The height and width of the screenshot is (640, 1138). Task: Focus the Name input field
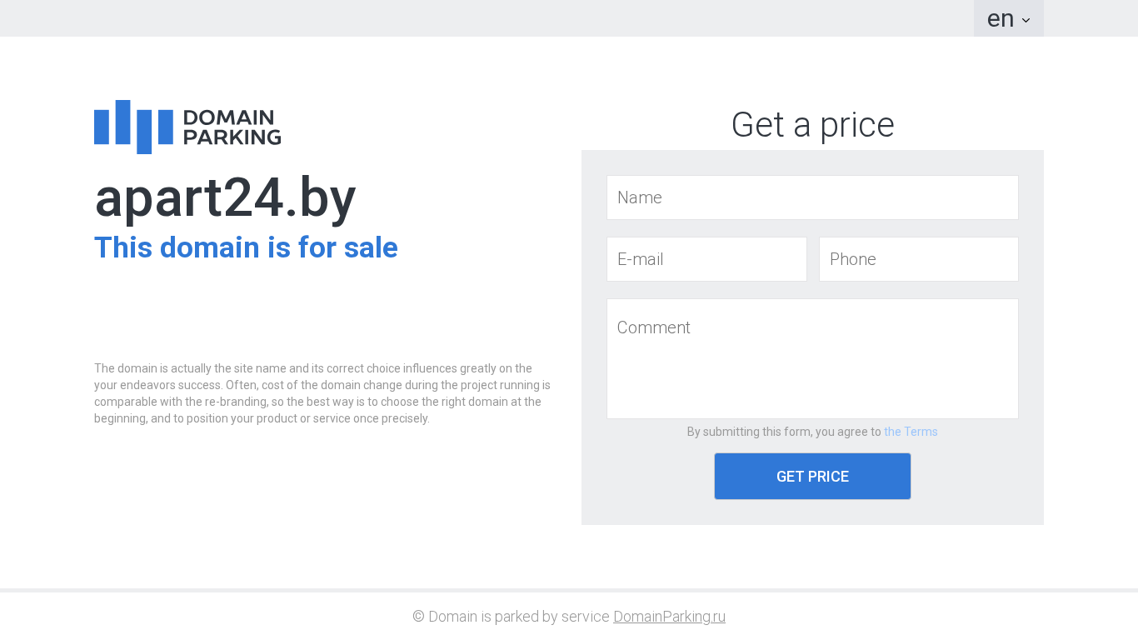click(x=812, y=197)
